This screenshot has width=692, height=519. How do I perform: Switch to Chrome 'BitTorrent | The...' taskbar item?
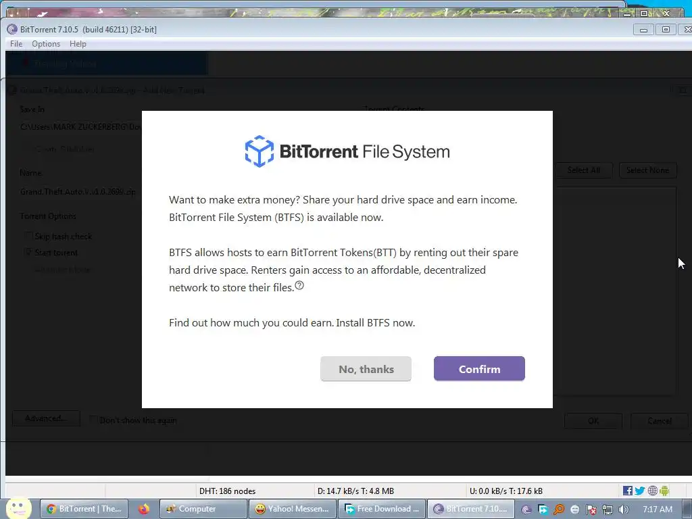[x=84, y=509]
